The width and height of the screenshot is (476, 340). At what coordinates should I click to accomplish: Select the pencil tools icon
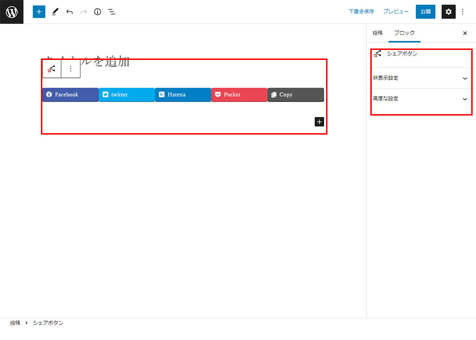[x=55, y=12]
